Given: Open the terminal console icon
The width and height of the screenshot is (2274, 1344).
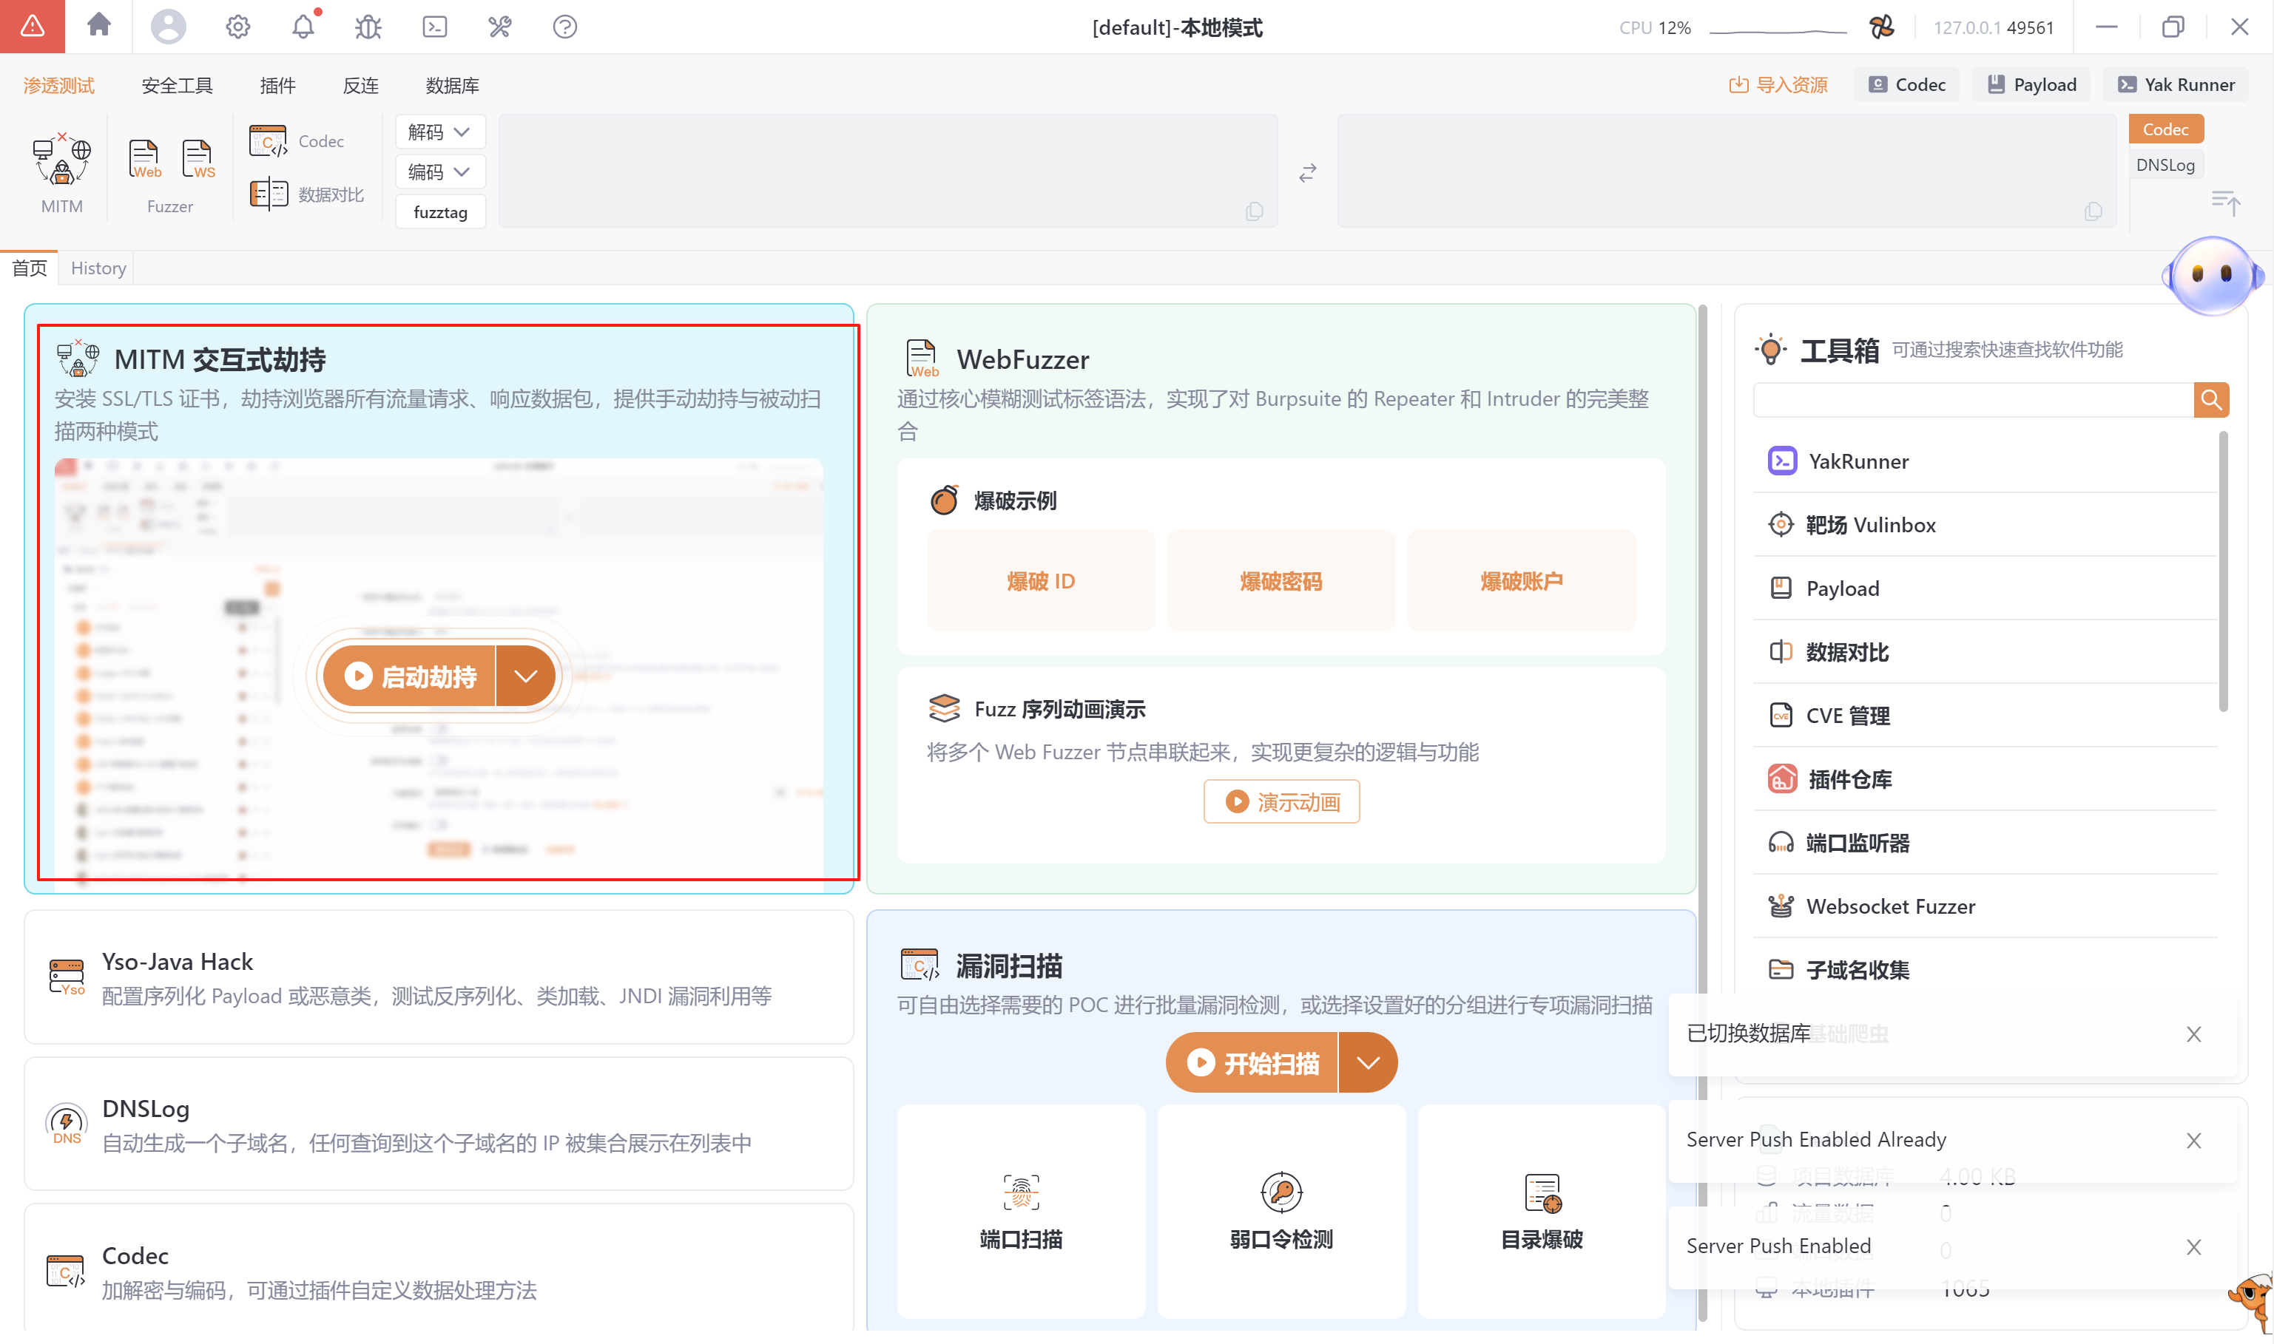Looking at the screenshot, I should [x=434, y=27].
